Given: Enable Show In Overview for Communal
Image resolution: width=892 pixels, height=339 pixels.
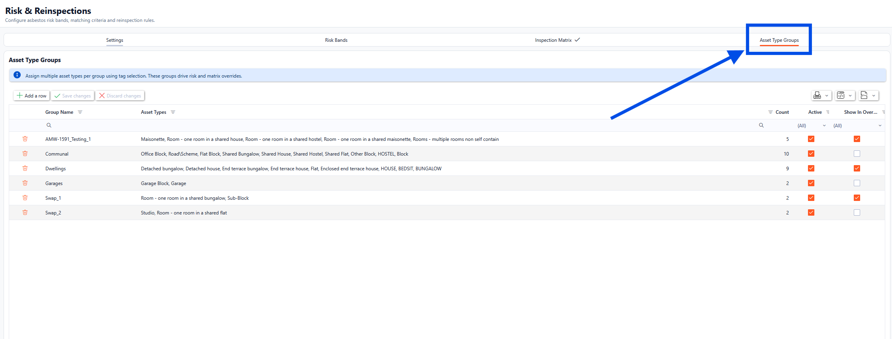Looking at the screenshot, I should [x=857, y=154].
